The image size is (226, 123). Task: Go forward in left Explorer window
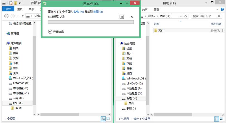coord(13,16)
